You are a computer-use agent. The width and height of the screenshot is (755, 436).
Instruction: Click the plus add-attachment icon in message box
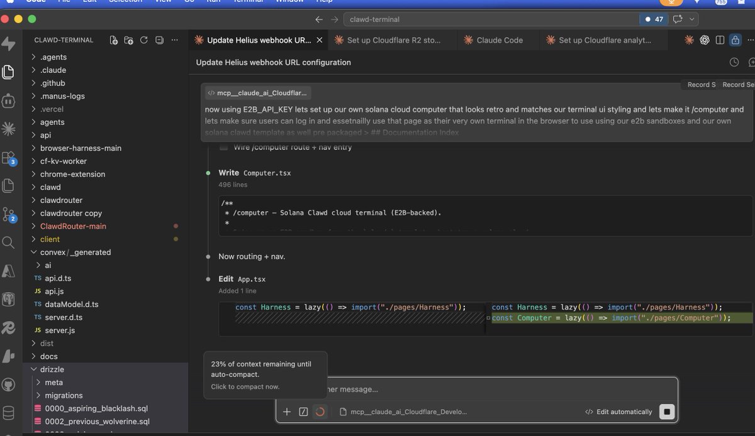[287, 411]
